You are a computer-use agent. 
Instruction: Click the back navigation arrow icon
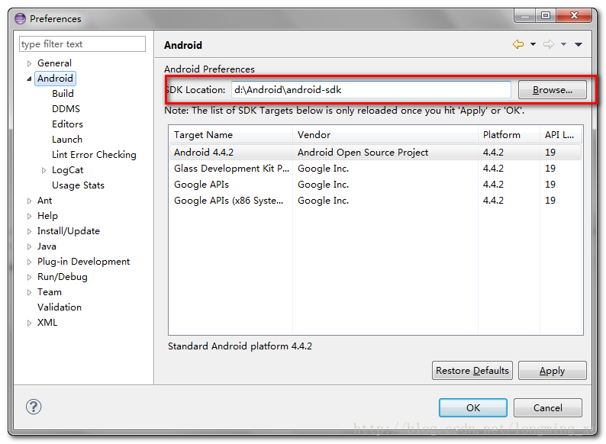(x=518, y=44)
